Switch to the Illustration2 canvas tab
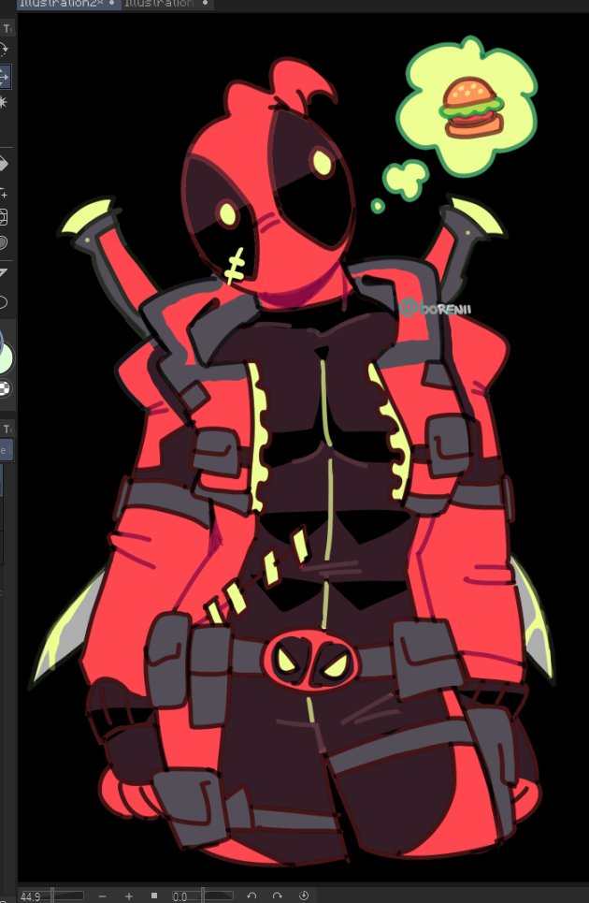589x903 pixels. [x=68, y=4]
